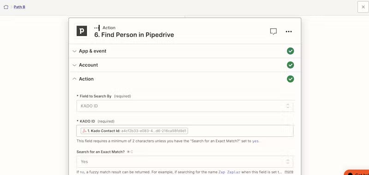Select the Kado Contact Id data pill
The image size is (369, 175).
pos(134,131)
